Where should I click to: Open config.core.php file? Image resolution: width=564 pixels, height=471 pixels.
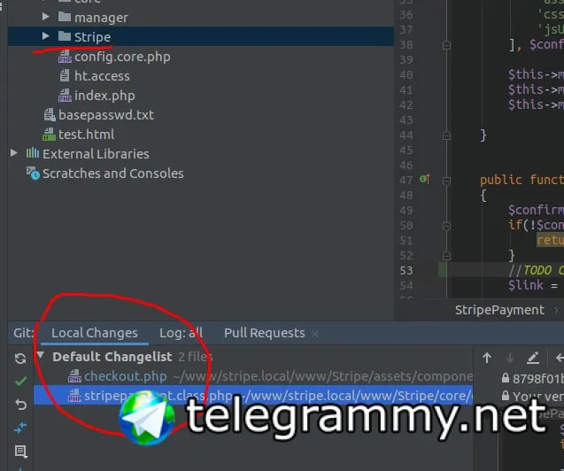(122, 57)
